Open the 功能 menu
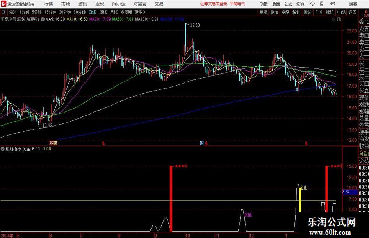Viewport: 369px width, 238px height. [264, 4]
